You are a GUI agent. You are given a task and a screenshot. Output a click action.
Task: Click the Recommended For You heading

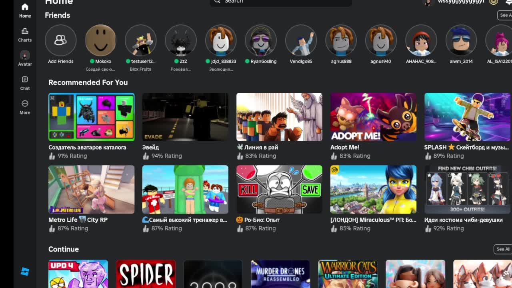point(88,82)
